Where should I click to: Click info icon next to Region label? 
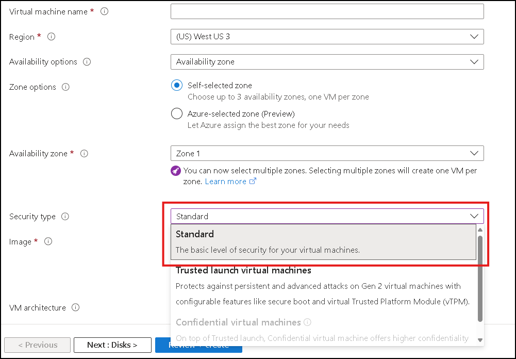pyautogui.click(x=52, y=37)
